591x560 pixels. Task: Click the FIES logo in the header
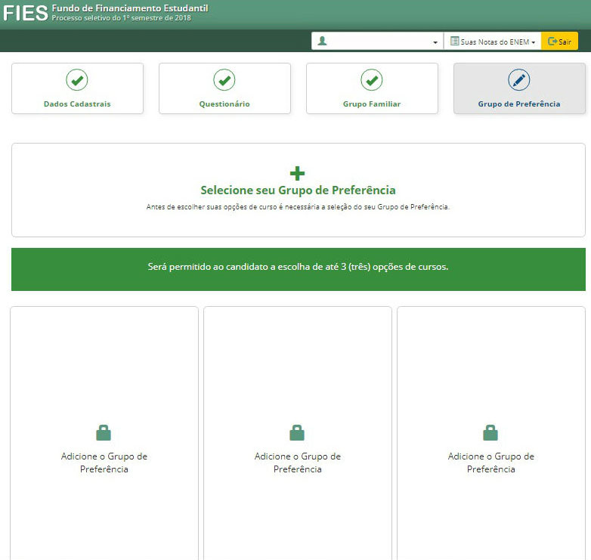coord(26,13)
